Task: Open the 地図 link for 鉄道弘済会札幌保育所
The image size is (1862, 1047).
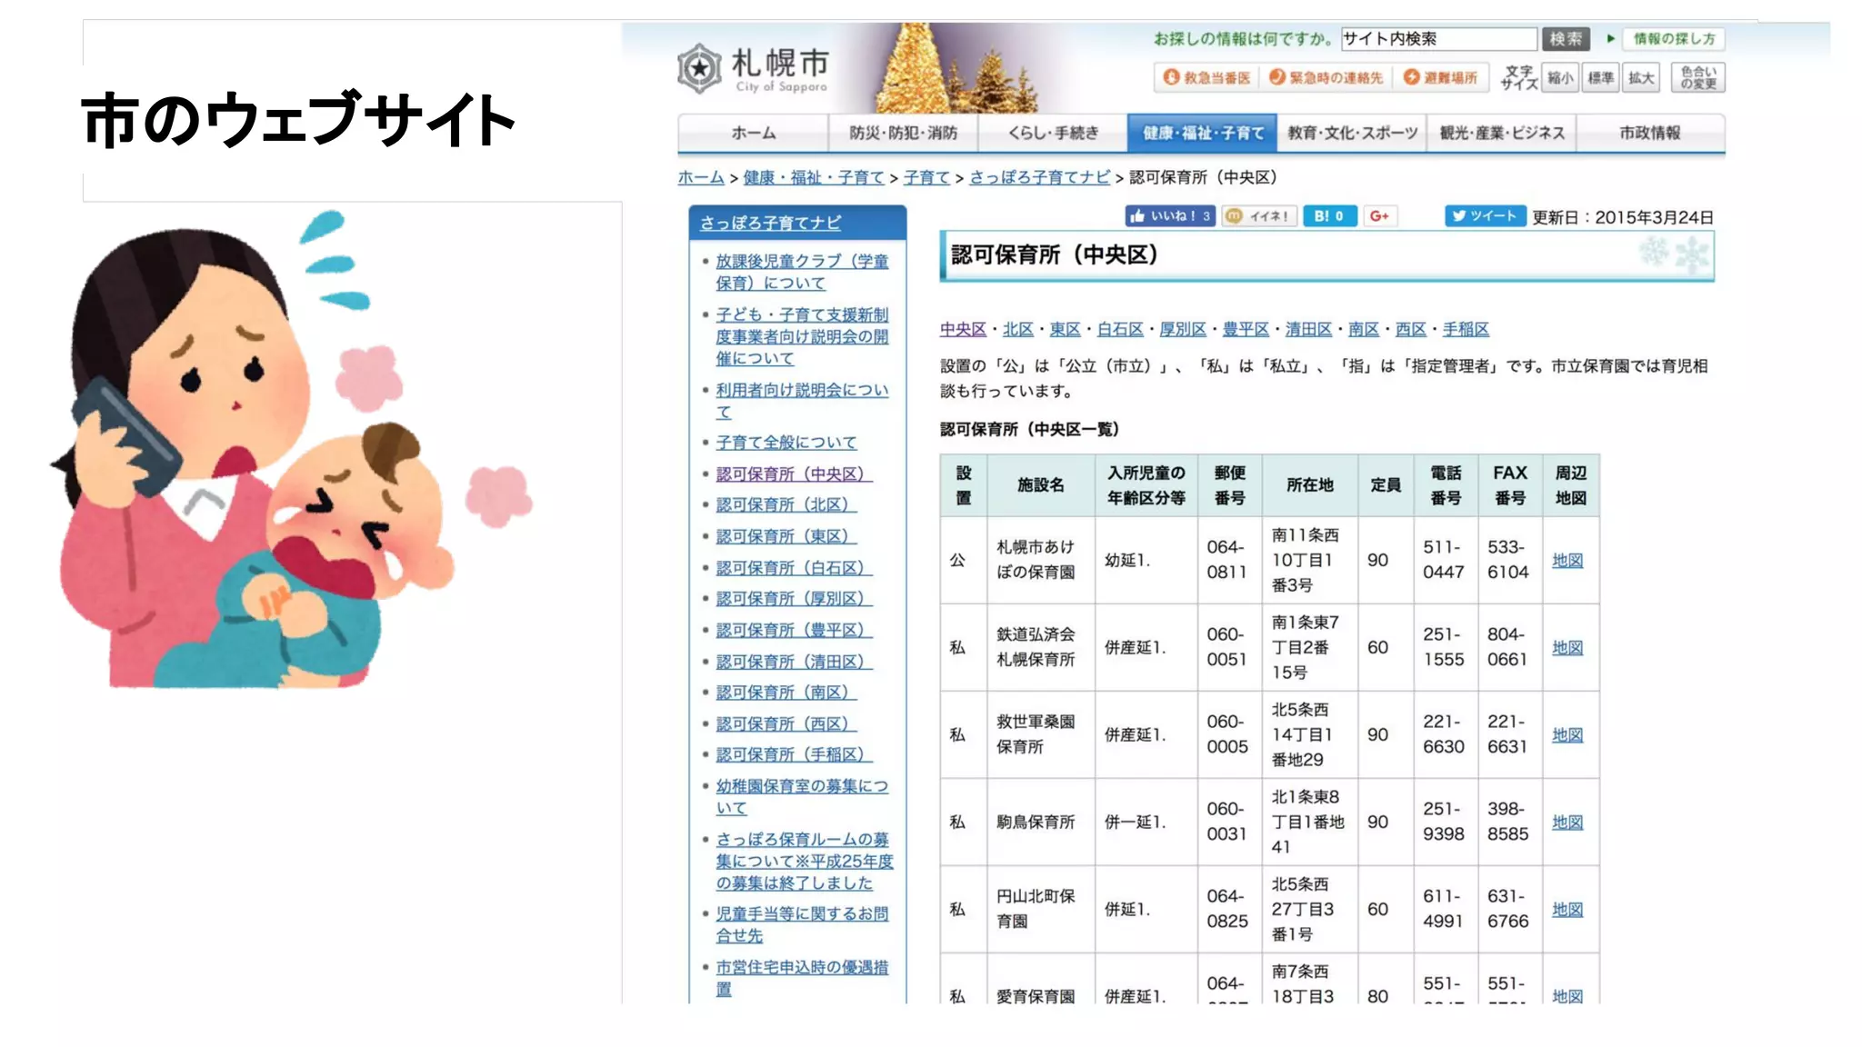Action: [1567, 648]
